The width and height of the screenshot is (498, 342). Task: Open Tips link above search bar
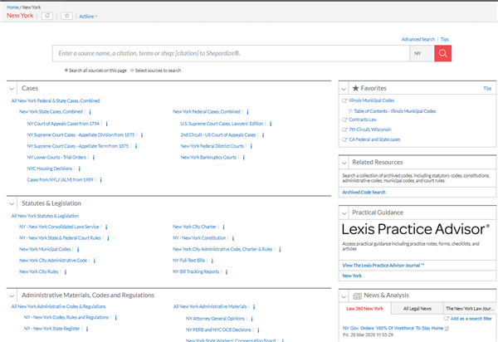click(445, 39)
